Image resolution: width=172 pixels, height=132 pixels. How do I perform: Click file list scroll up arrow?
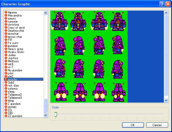(45, 13)
